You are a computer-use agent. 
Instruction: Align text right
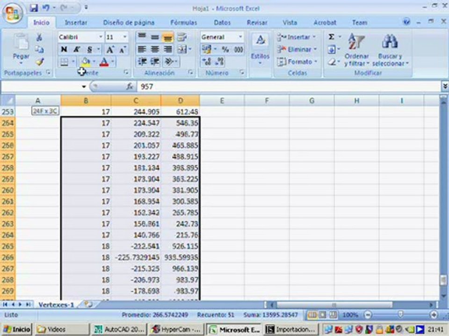(x=168, y=49)
